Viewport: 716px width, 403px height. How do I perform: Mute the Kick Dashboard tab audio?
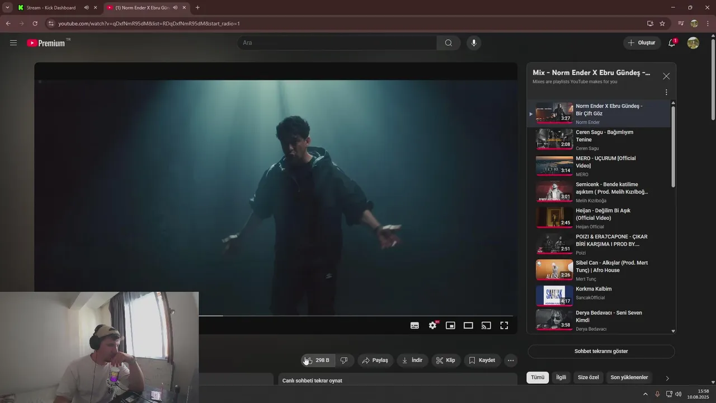pyautogui.click(x=87, y=8)
